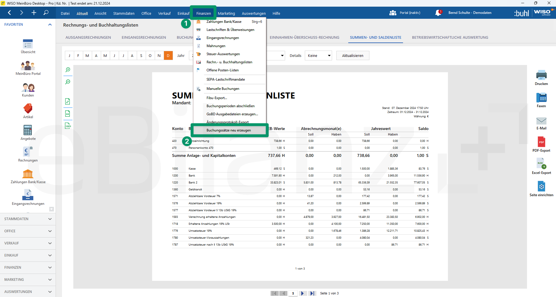Image resolution: width=556 pixels, height=297 pixels.
Task: Navigate forward with the arrow
Action: [x=21, y=13]
